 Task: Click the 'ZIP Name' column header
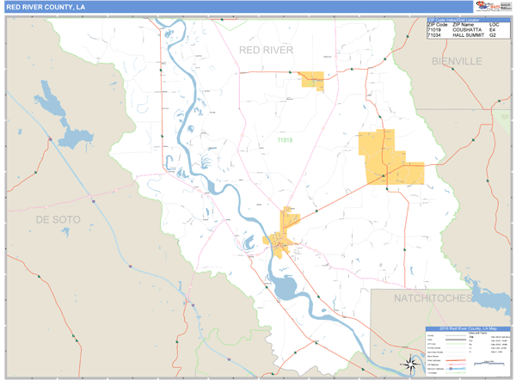click(463, 25)
